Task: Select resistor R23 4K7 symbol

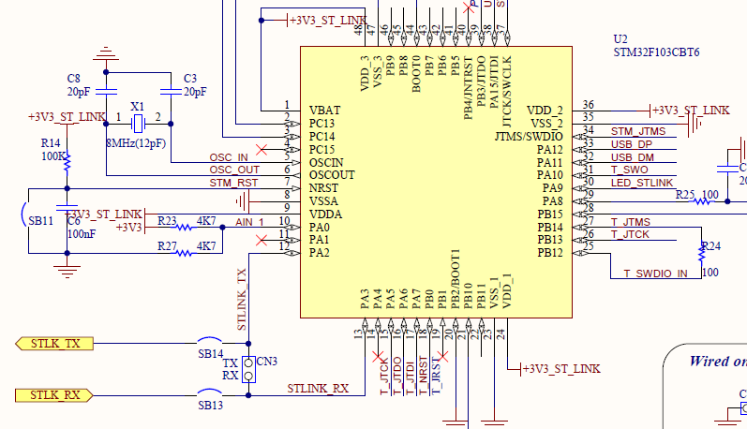Action: point(184,228)
